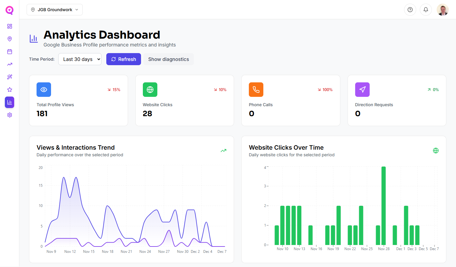The image size is (456, 267).
Task: Open the Dashboard overview from the sidebar
Action: pos(9,26)
